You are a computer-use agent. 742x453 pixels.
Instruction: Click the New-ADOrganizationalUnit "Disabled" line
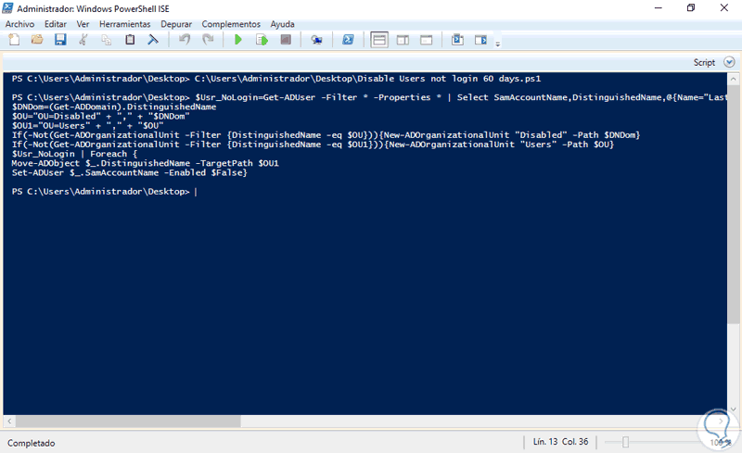pyautogui.click(x=326, y=134)
